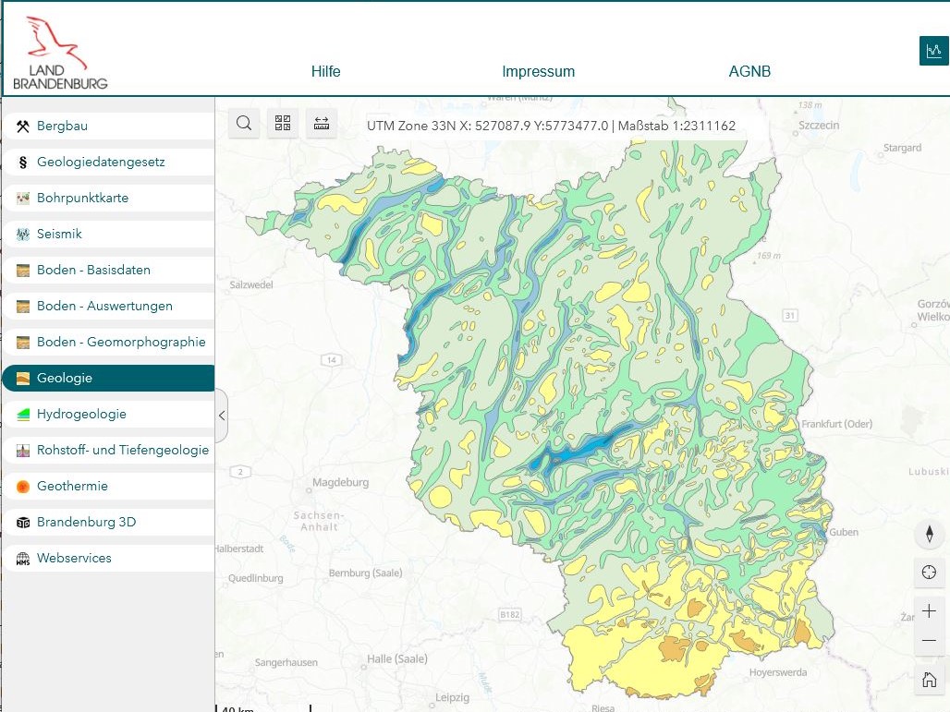Click the UTM coordinate and Maßstab readout
Viewport: 950px width, 712px height.
pyautogui.click(x=552, y=126)
